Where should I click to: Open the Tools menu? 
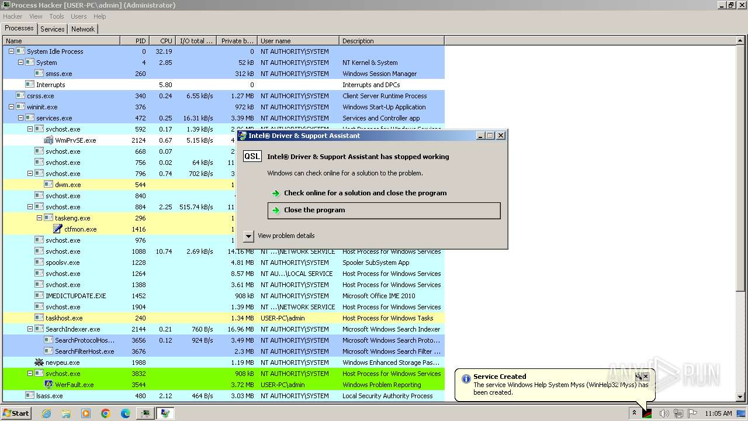tap(57, 16)
